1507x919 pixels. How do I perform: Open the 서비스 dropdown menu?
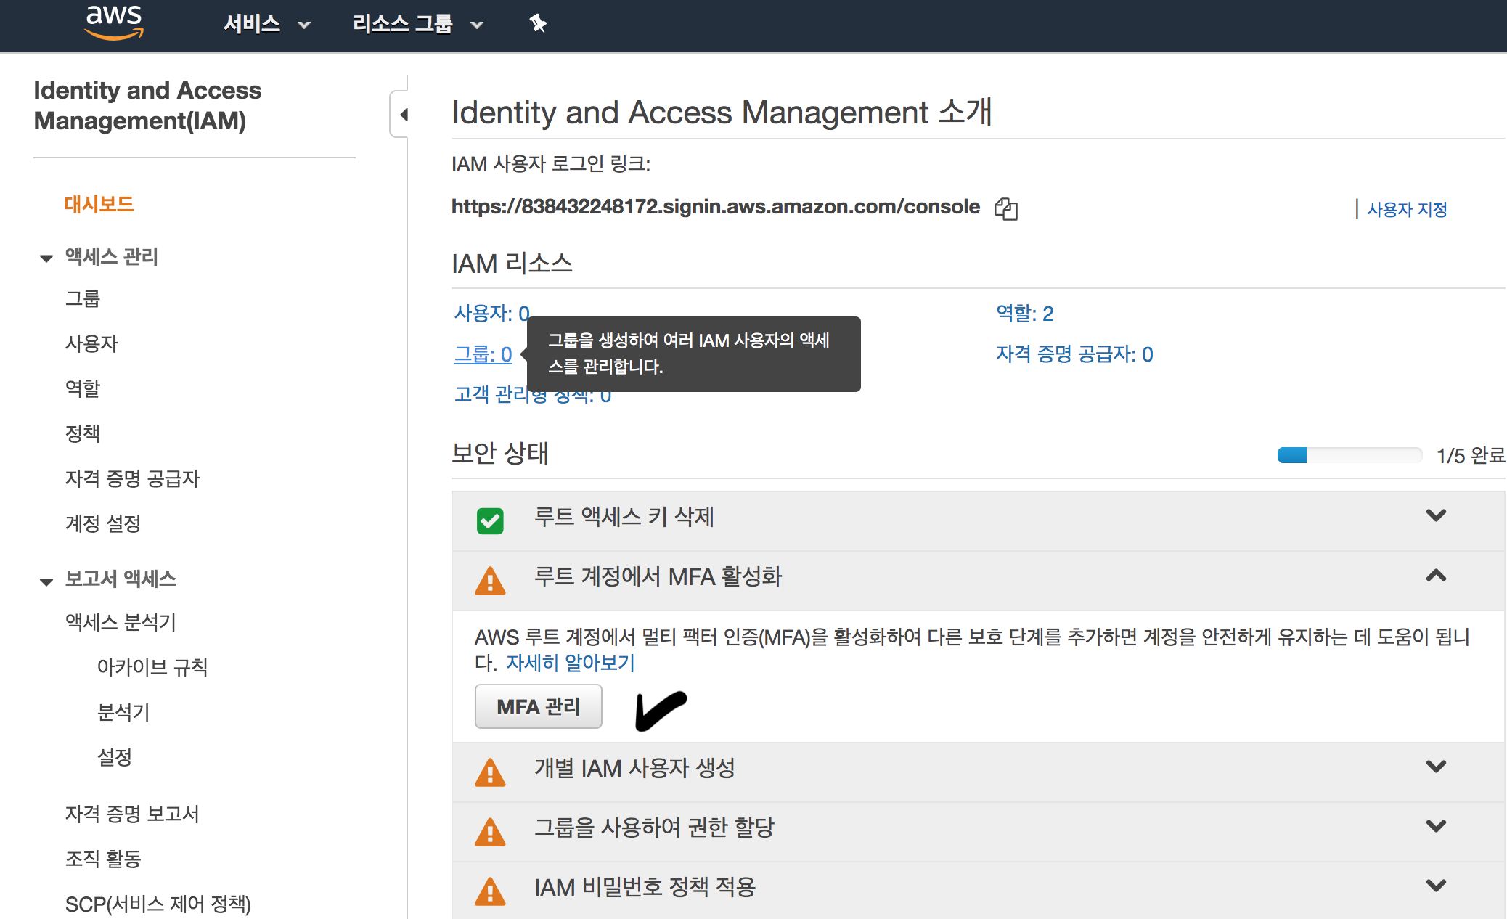coord(266,24)
